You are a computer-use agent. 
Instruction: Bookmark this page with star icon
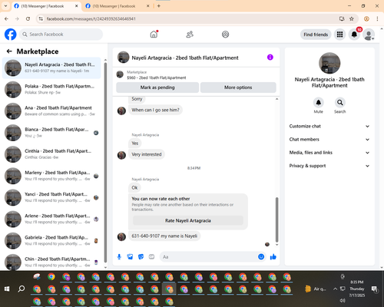pyautogui.click(x=352, y=18)
